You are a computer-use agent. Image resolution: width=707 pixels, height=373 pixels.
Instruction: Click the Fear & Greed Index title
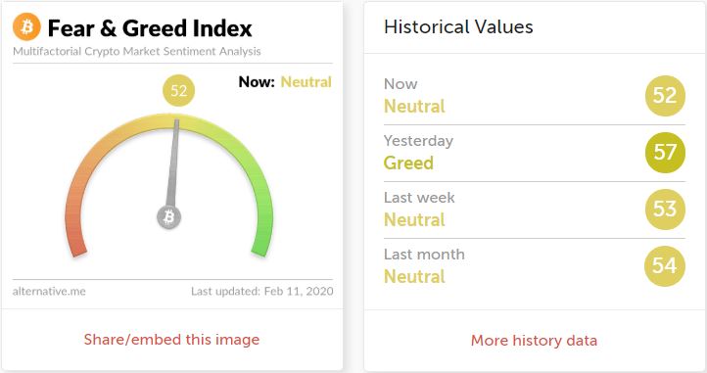point(150,28)
